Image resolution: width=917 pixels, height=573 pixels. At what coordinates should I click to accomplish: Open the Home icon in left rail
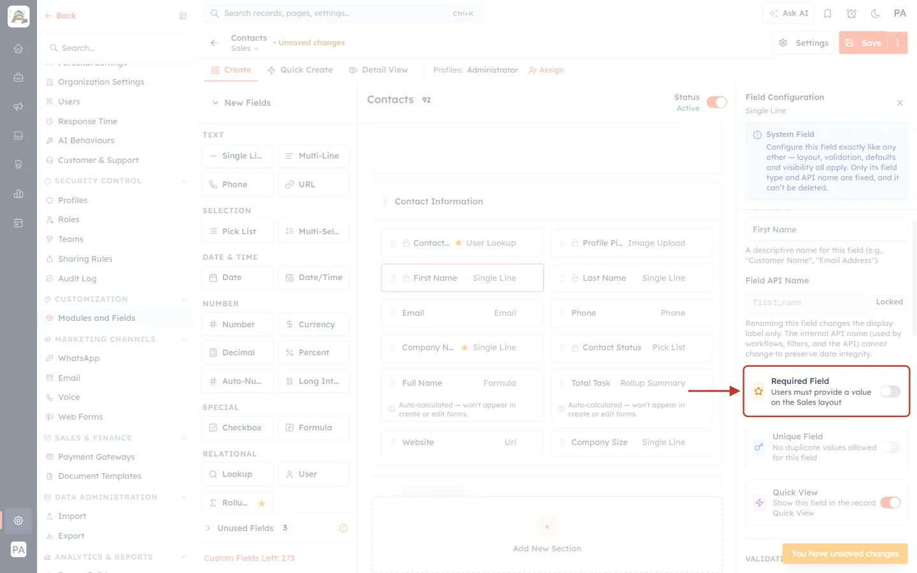18,48
